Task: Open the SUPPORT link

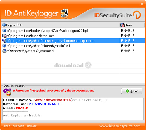Action: pyautogui.click(x=18, y=126)
